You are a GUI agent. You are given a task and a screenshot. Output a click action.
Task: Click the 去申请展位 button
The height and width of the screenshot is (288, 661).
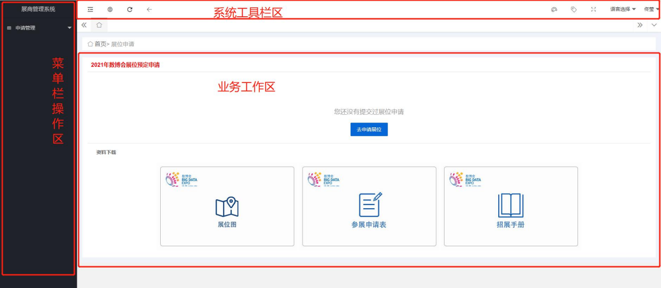pyautogui.click(x=369, y=129)
